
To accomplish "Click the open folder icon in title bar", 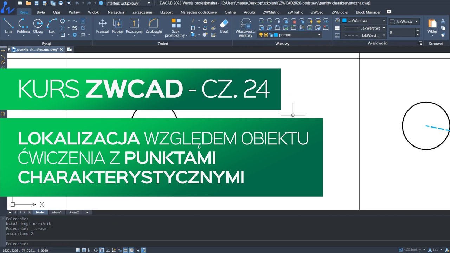I will point(28,3).
